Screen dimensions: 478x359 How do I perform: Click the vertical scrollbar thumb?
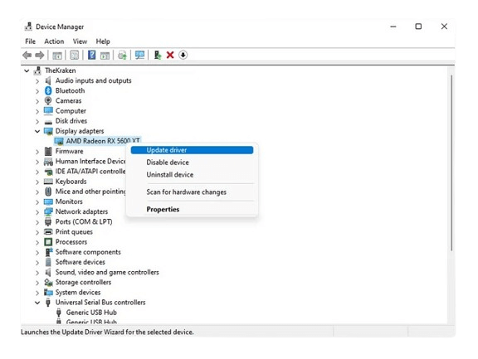pos(451,163)
